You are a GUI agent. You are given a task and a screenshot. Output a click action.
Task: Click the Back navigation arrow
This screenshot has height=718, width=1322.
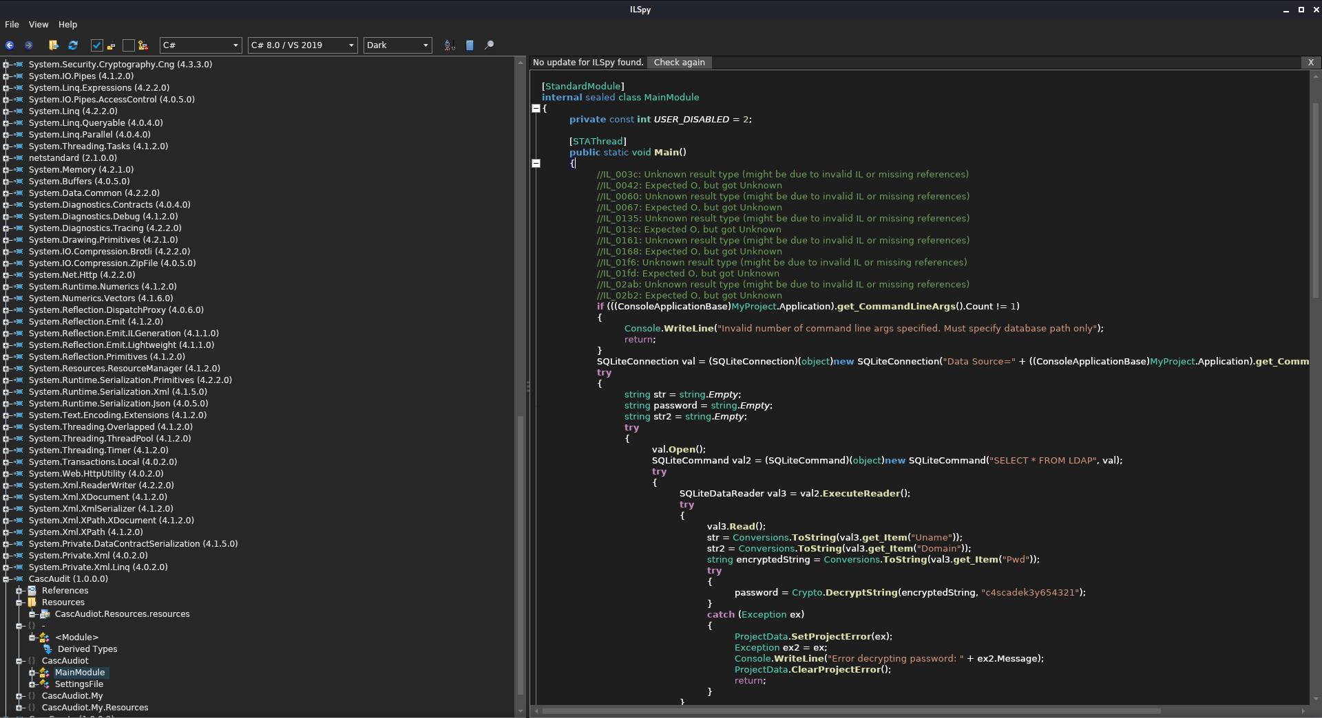click(x=10, y=45)
